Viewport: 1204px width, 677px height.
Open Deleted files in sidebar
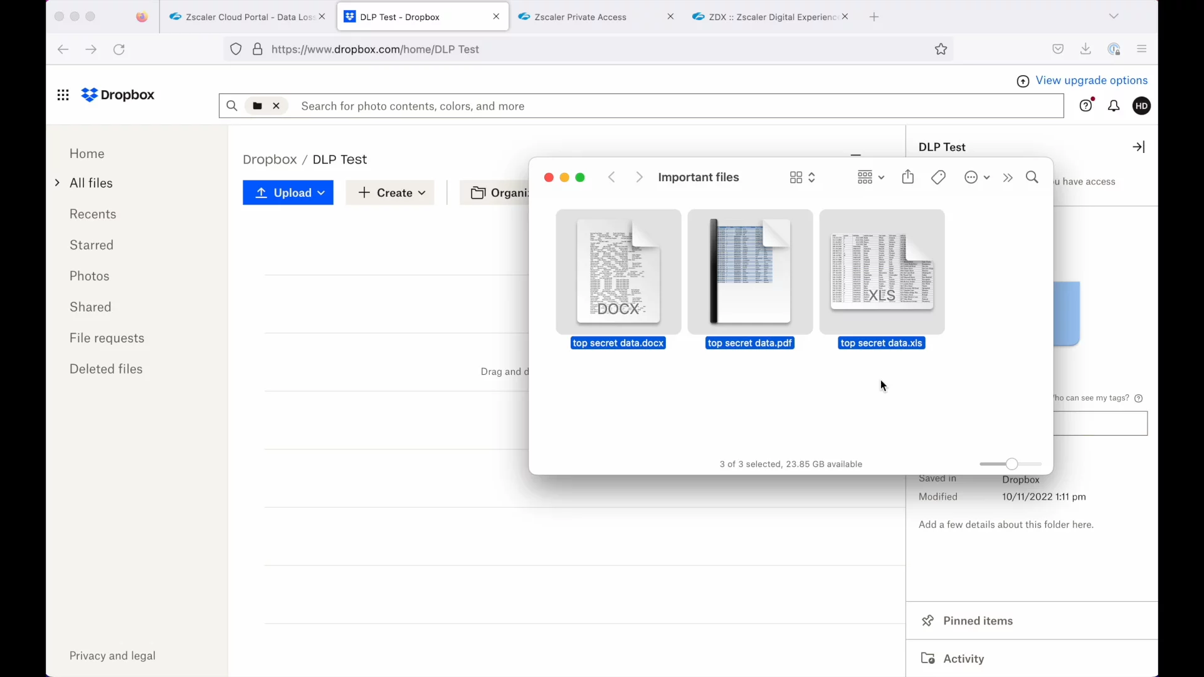106,369
